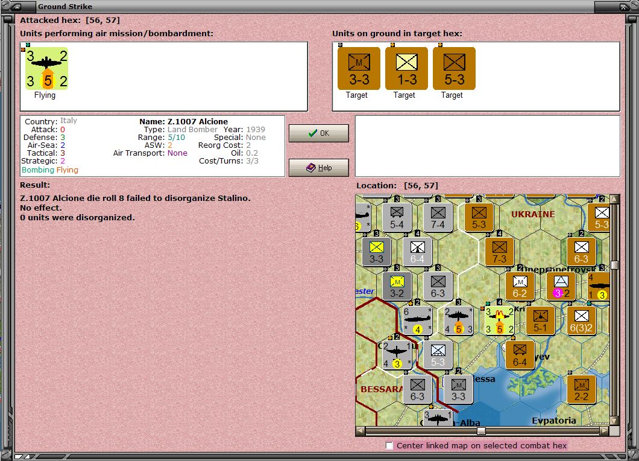The height and width of the screenshot is (461, 639).
Task: Click the light 5-3 grey counter above Odessa
Action: 438,355
